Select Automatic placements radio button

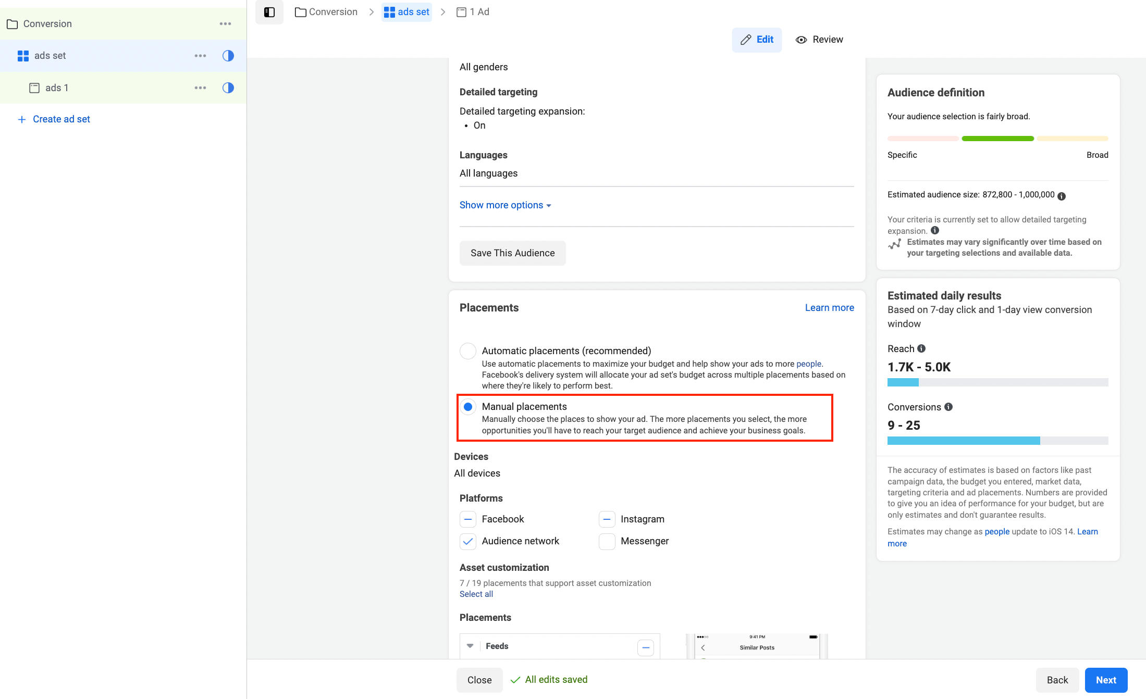click(x=467, y=351)
